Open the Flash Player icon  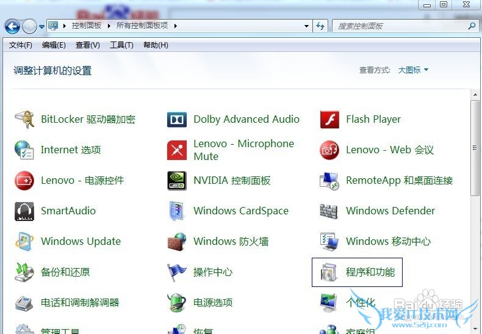pyautogui.click(x=329, y=119)
